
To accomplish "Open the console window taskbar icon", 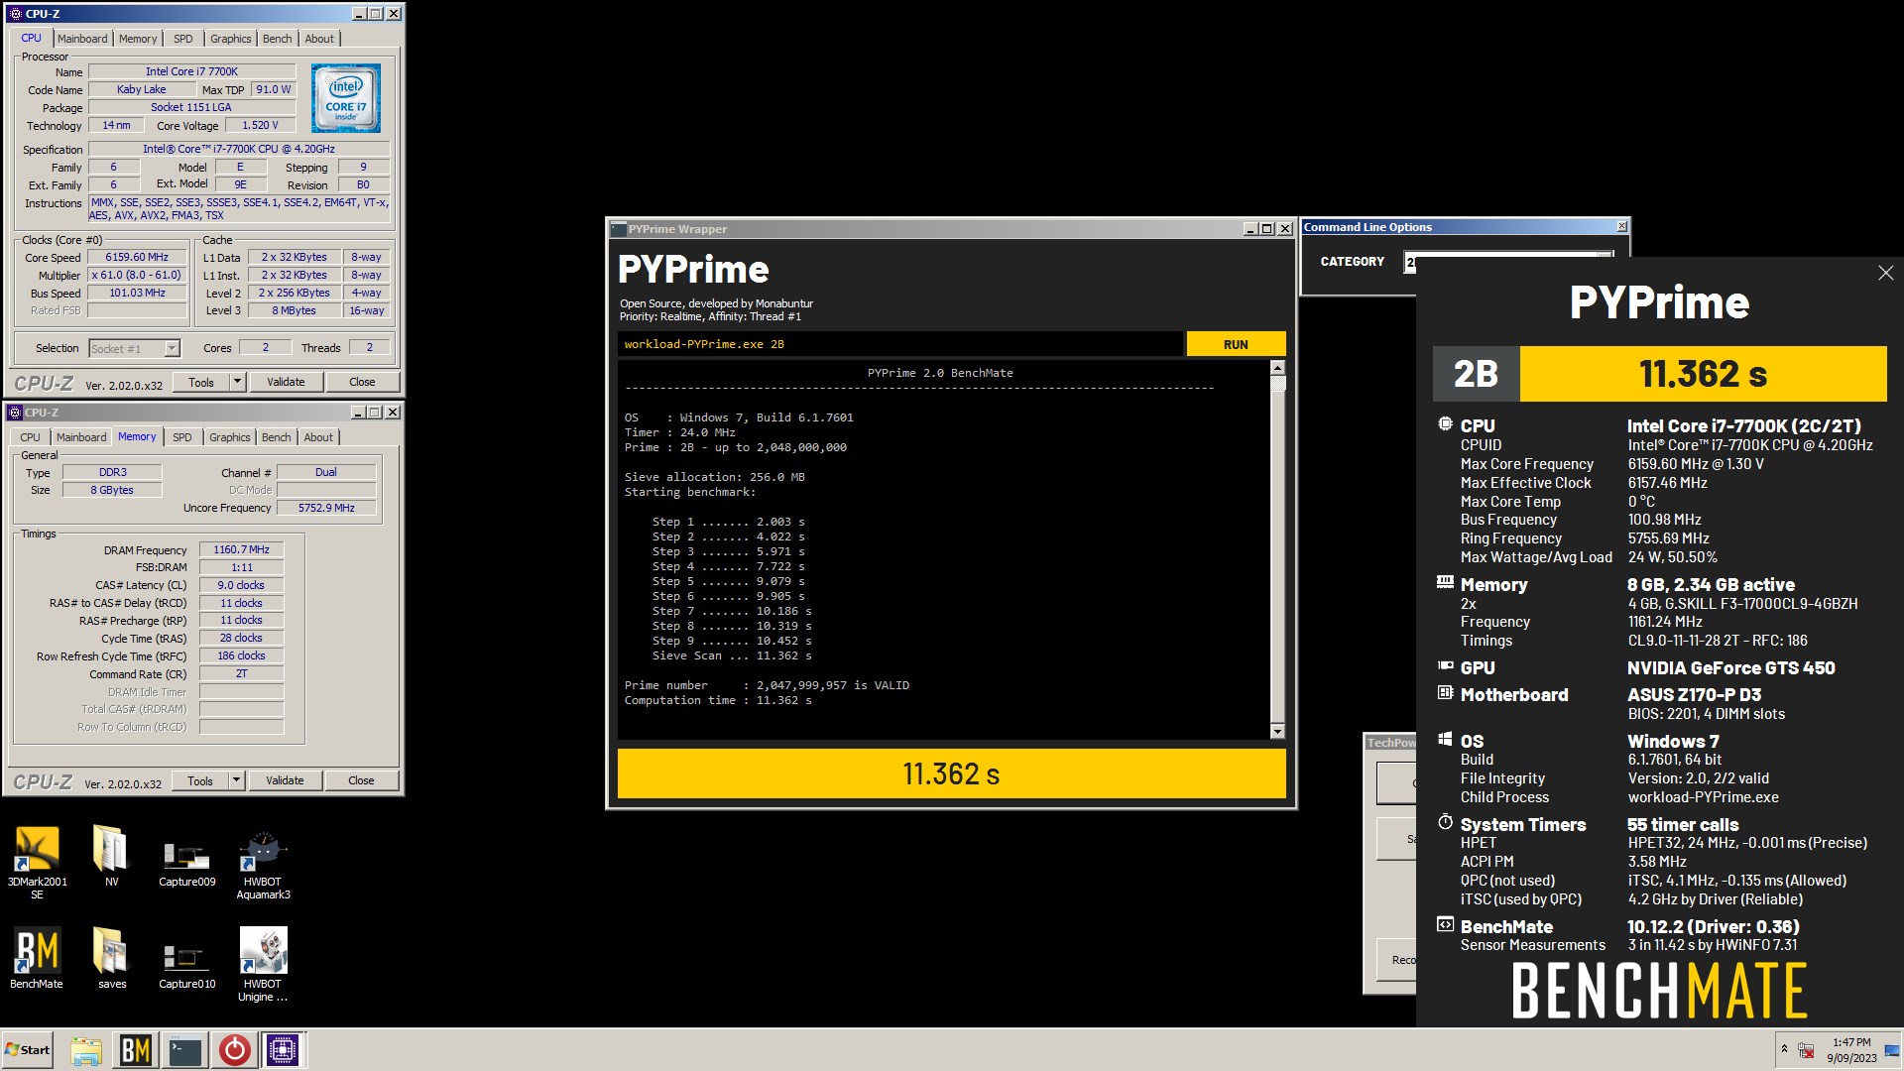I will [x=185, y=1050].
